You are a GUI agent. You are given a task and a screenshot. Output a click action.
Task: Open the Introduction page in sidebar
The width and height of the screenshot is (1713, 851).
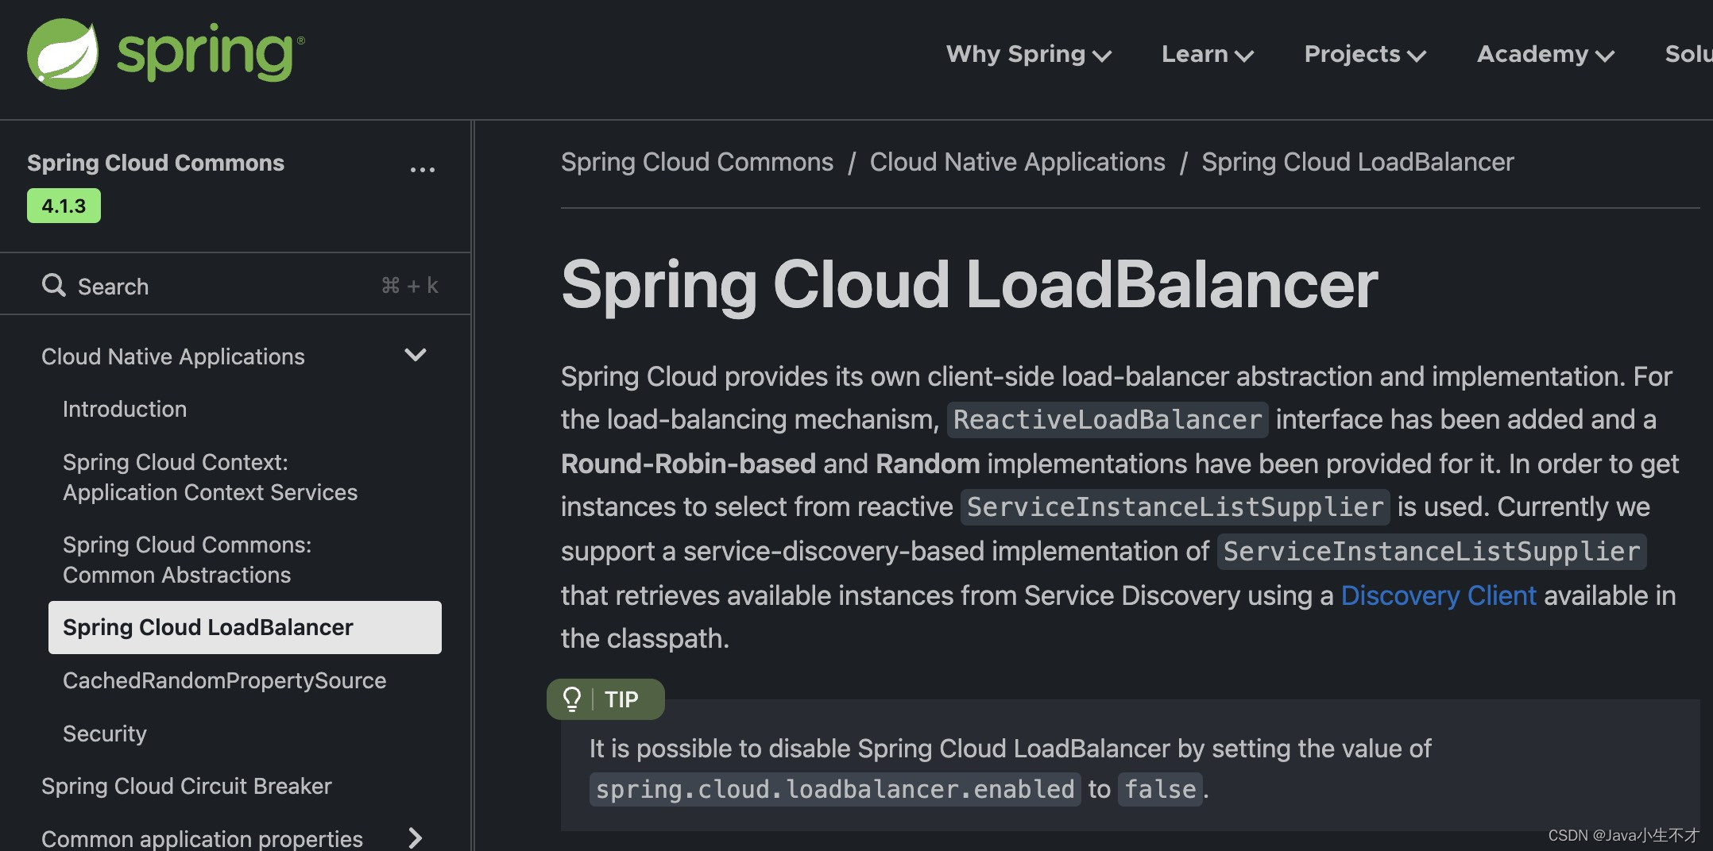coord(125,409)
